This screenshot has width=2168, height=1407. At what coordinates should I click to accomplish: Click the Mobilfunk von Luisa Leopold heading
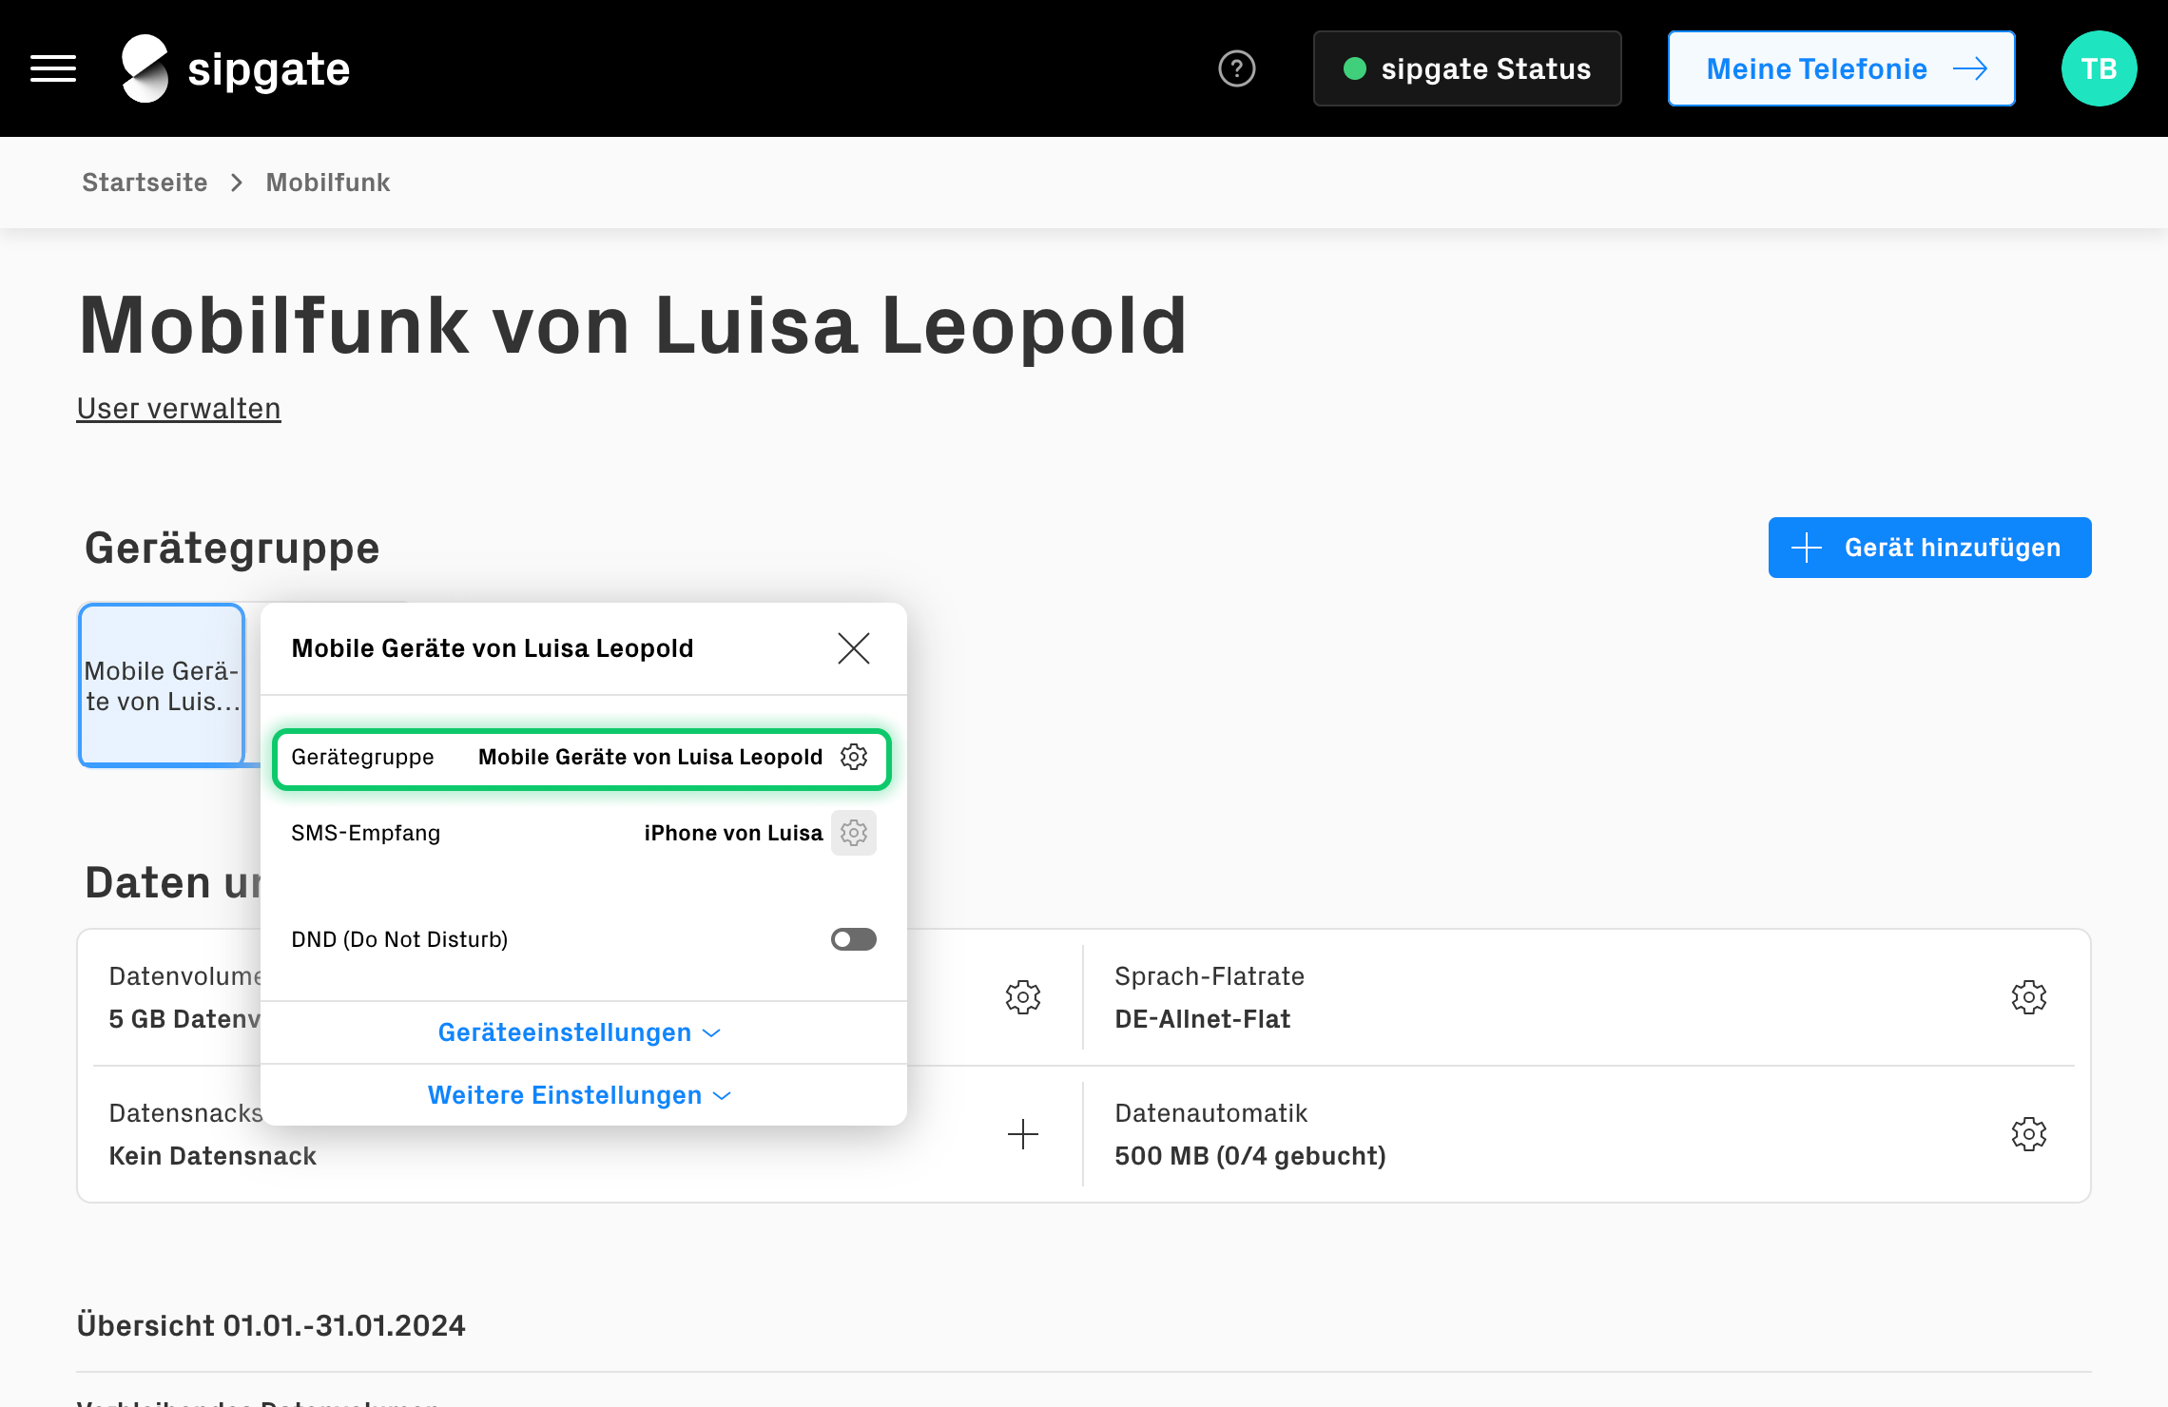coord(633,326)
